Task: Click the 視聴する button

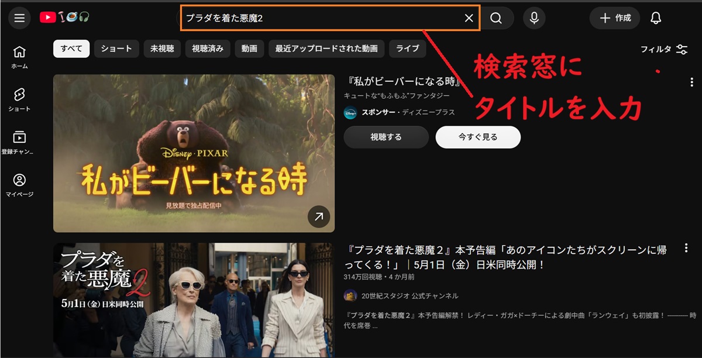Action: [386, 137]
